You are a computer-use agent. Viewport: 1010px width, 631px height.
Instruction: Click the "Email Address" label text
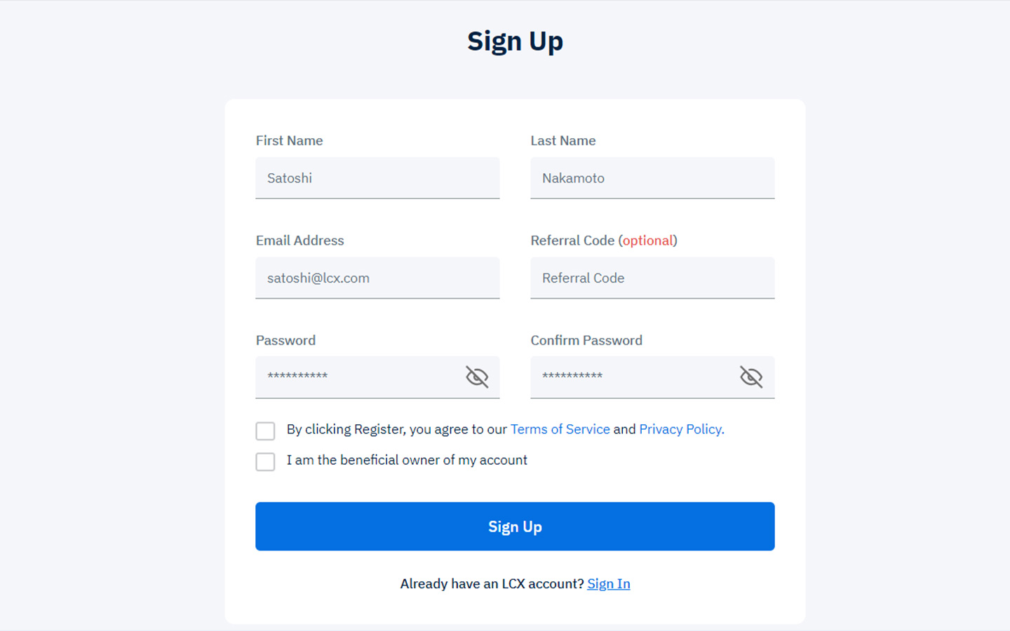click(x=299, y=240)
